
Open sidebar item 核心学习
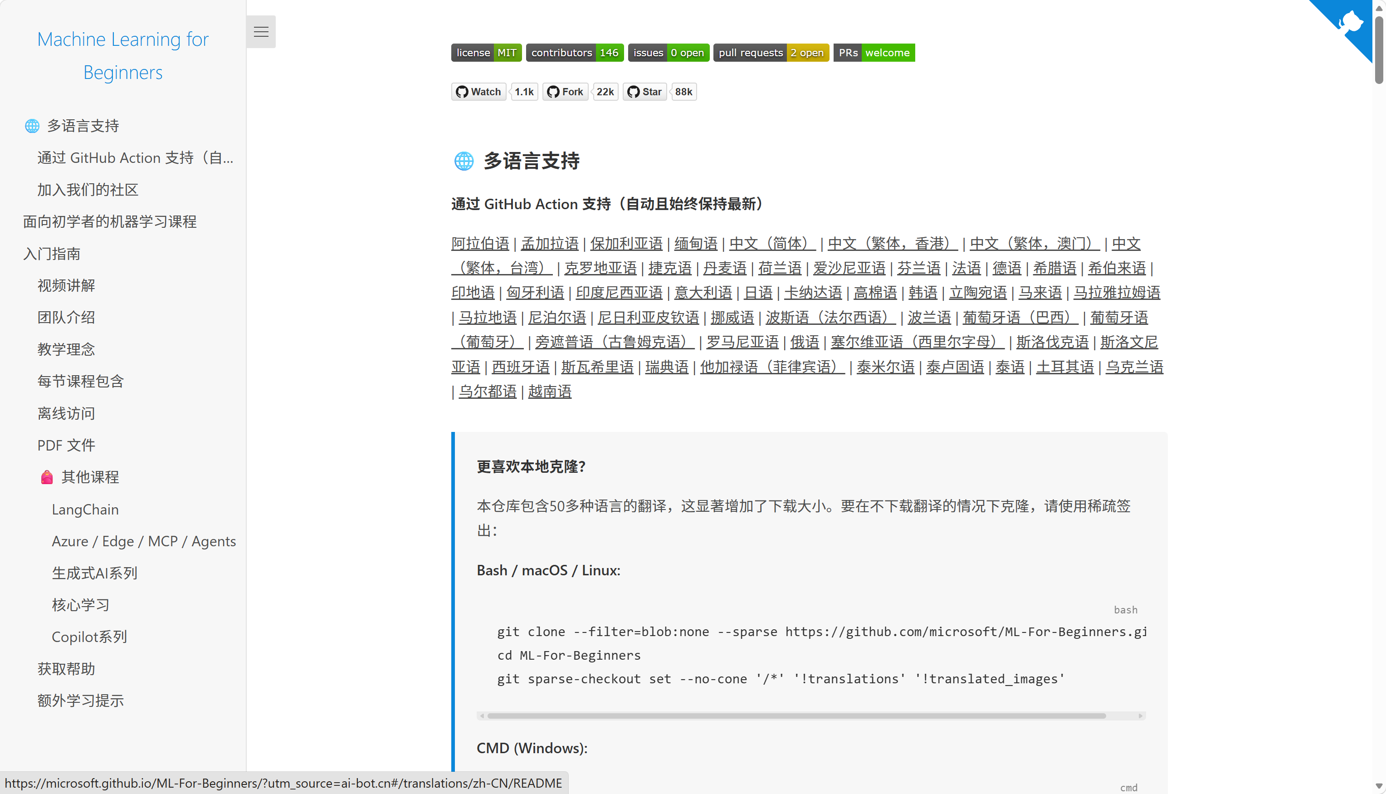coord(81,605)
